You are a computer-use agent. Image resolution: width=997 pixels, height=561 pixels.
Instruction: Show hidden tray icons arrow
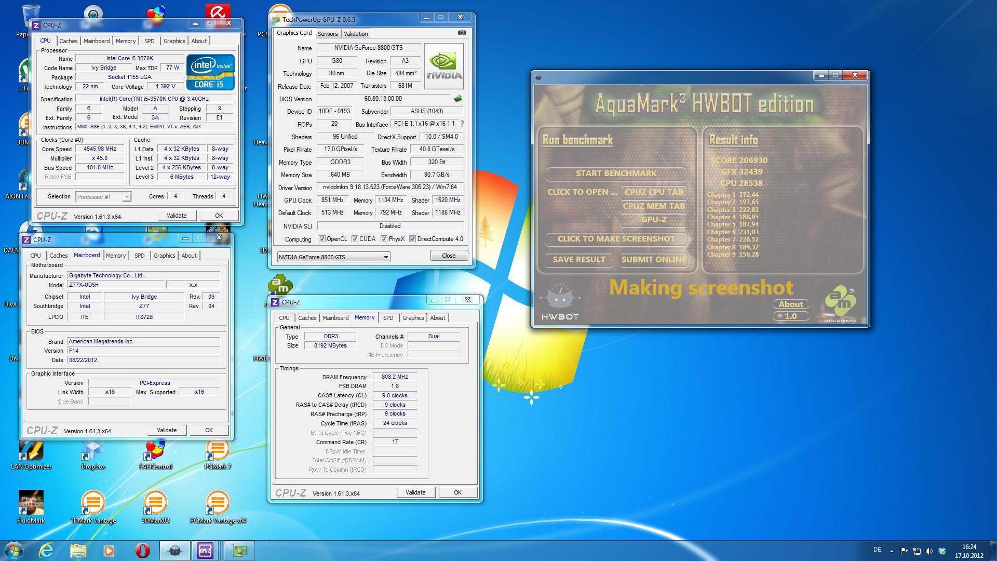(892, 551)
